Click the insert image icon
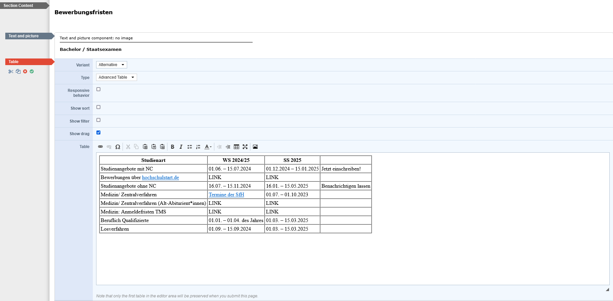 pos(255,147)
